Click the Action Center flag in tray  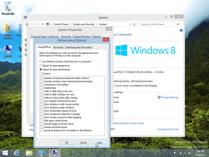[x=175, y=153]
